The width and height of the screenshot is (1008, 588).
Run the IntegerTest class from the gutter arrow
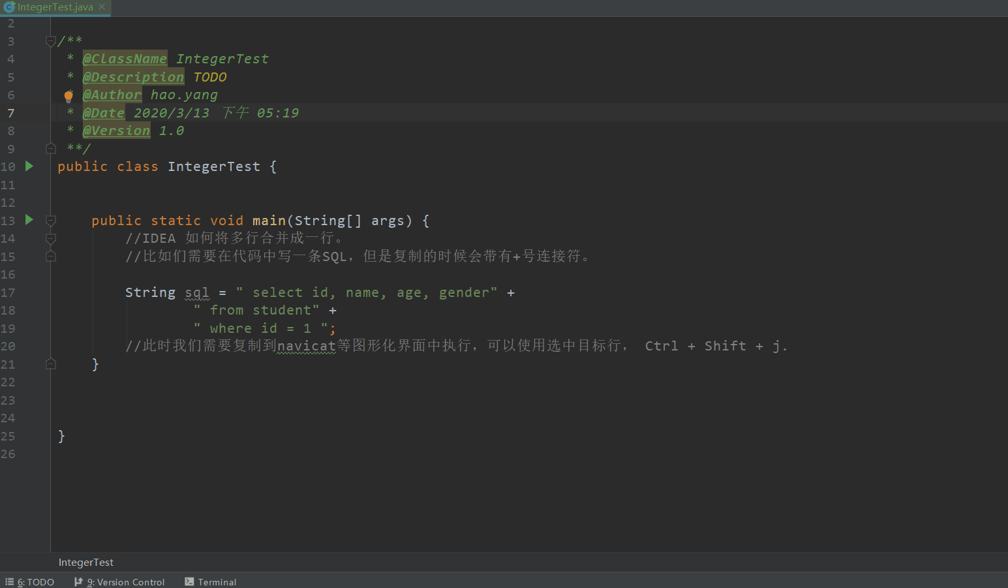28,166
